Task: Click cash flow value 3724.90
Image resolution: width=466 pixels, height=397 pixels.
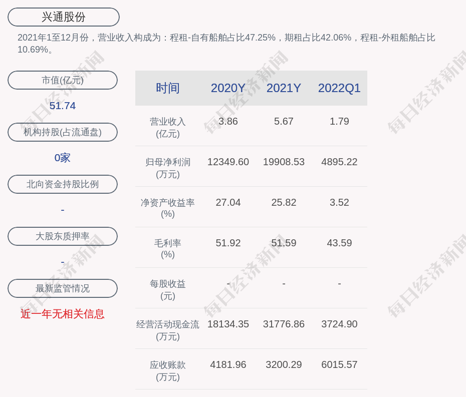Action: click(x=339, y=324)
